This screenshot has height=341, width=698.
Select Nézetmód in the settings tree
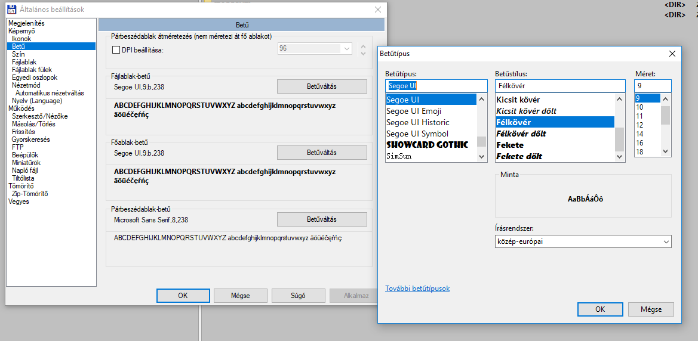pos(26,85)
